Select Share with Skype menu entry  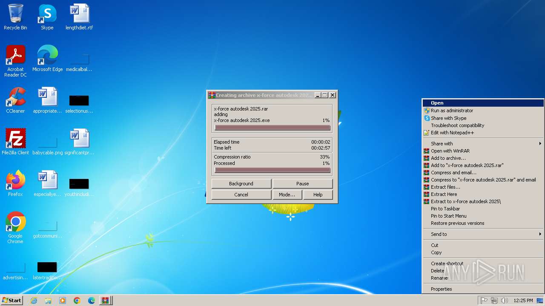483,118
